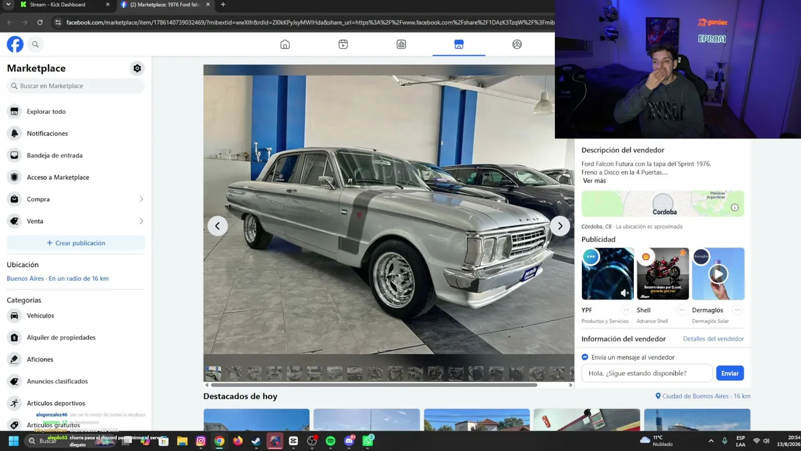Go to the Facebook Home feed icon
The height and width of the screenshot is (451, 801).
(285, 44)
